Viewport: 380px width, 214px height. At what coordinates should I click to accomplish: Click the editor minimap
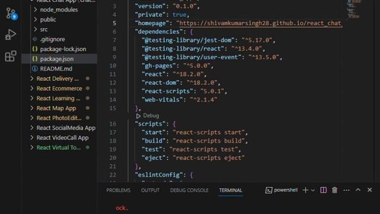point(354,10)
